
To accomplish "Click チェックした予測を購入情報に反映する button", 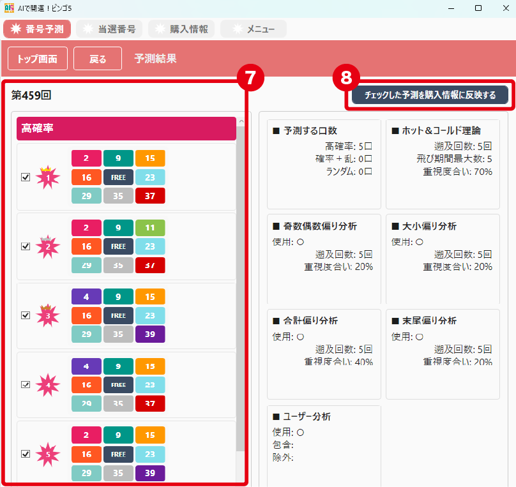I will (430, 95).
